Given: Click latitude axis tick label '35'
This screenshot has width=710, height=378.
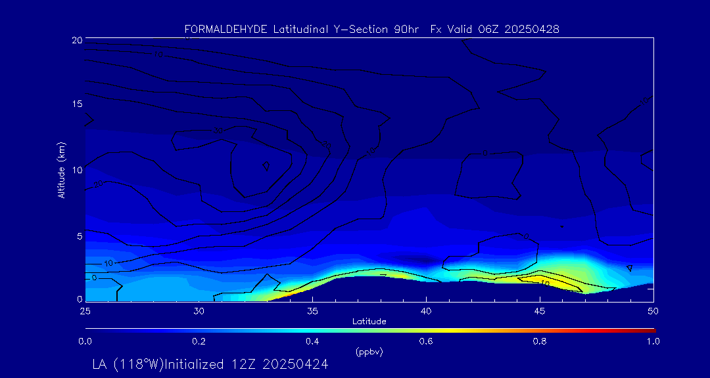Looking at the screenshot, I should (312, 311).
